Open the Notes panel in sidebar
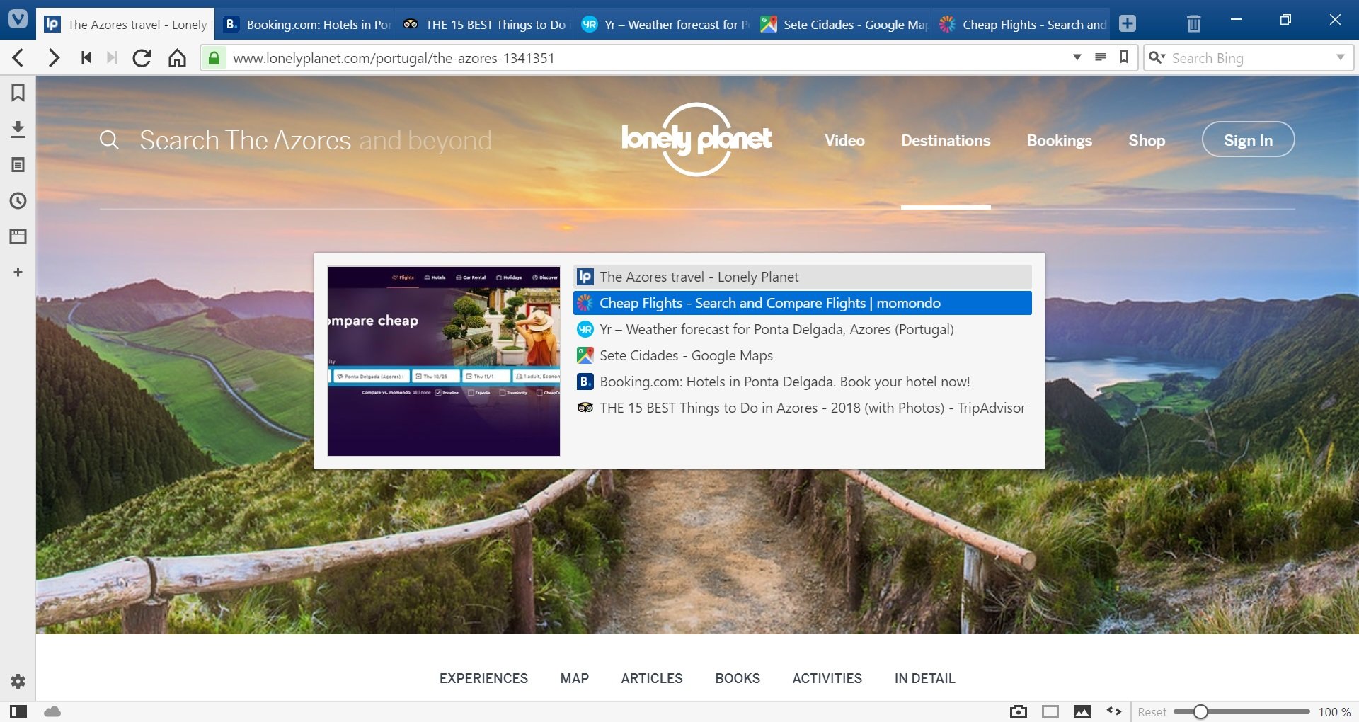 coord(18,165)
